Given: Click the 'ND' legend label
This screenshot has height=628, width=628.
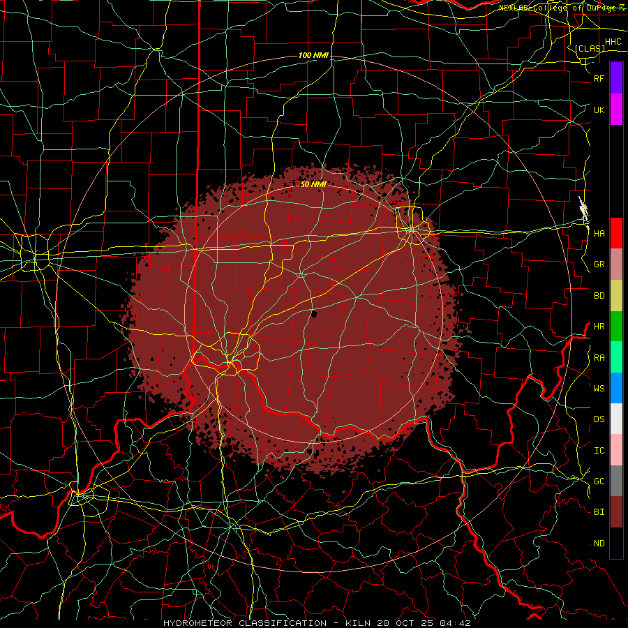Looking at the screenshot, I should pos(599,544).
